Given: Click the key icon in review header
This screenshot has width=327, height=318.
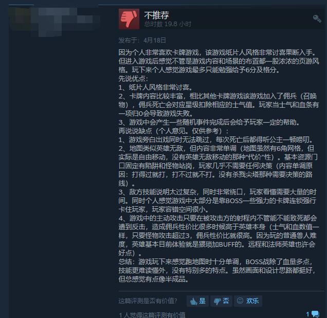Looking at the screenshot, I should (x=317, y=18).
